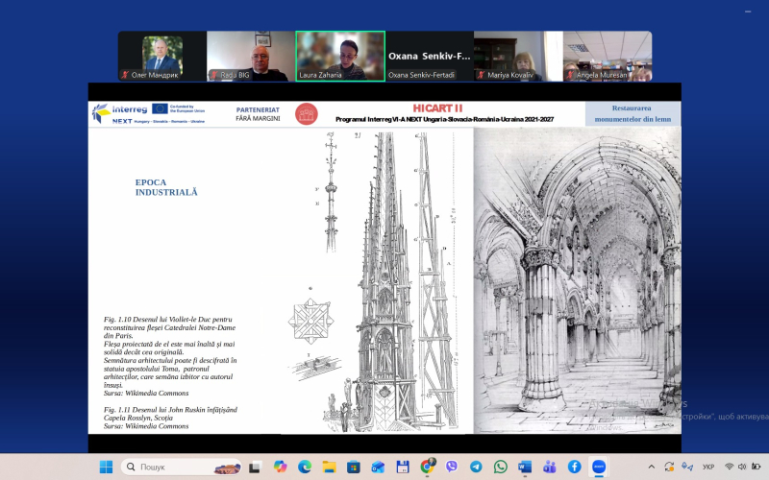Expand the hidden system tray icons
The image size is (769, 480).
point(654,467)
